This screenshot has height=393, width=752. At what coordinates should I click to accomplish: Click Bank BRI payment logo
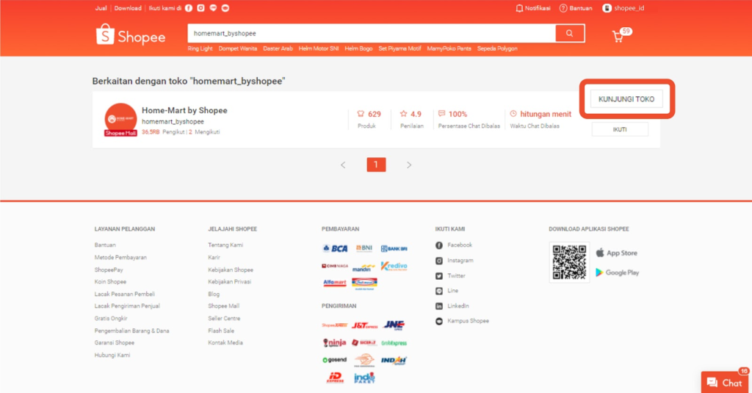(x=394, y=248)
